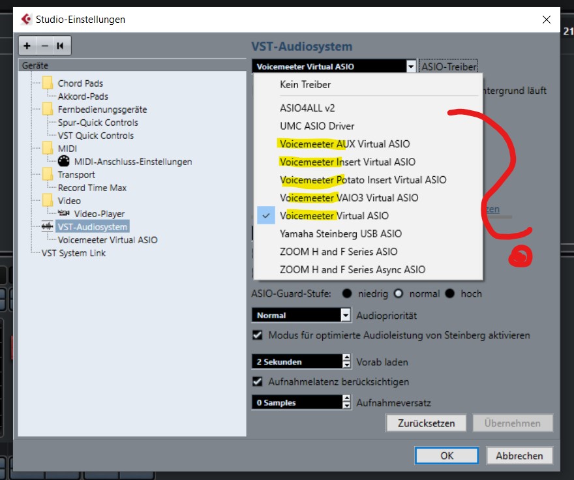Select the MIDI-Anschluss-Einstellungen port icon
574x480 pixels.
click(x=63, y=162)
